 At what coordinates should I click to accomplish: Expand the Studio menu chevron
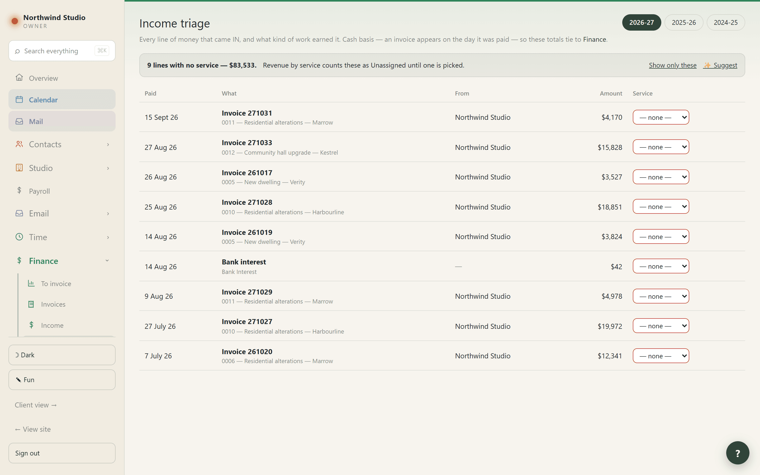(108, 168)
